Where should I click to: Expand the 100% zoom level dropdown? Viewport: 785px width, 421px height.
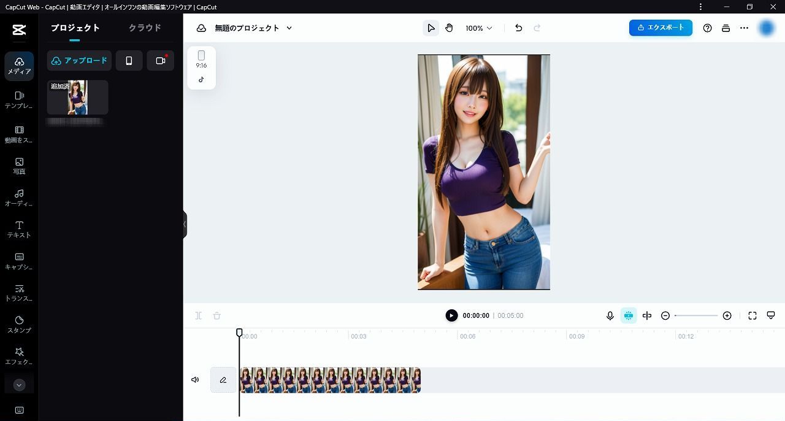479,28
